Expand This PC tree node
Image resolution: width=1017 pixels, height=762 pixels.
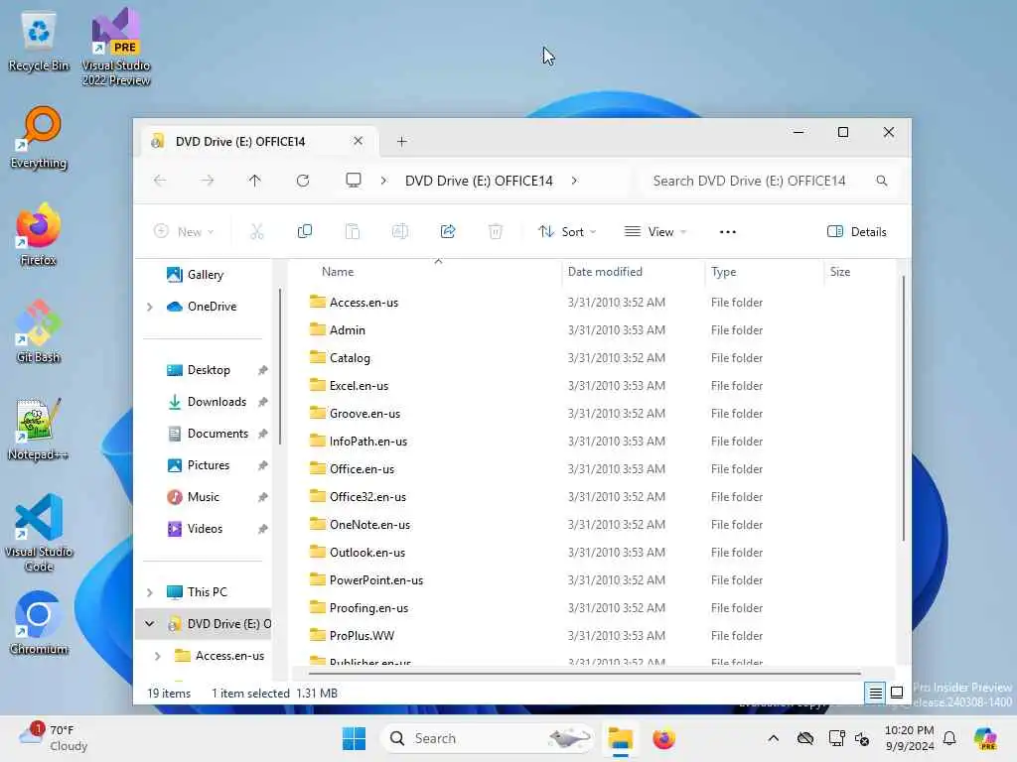pos(150,592)
